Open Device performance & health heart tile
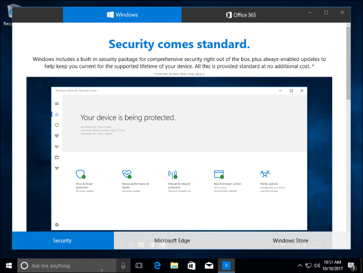The height and width of the screenshot is (273, 363). 127,174
